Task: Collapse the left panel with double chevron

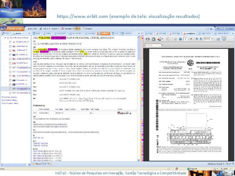Action: (29, 33)
